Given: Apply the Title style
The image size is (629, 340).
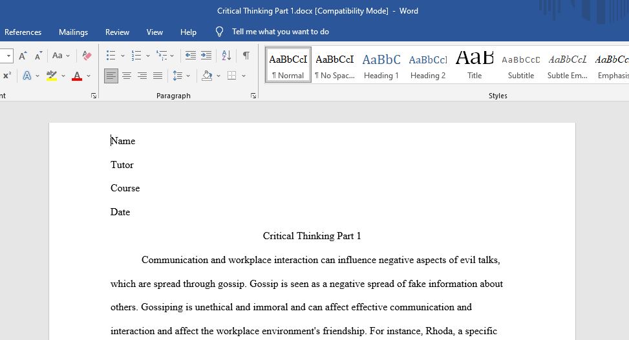Looking at the screenshot, I should tap(474, 65).
